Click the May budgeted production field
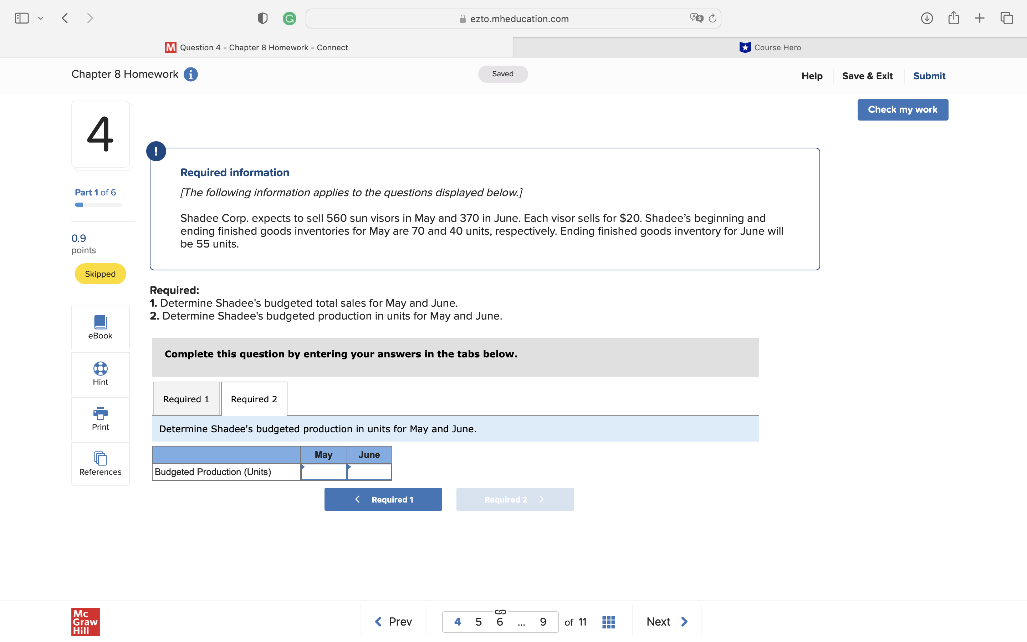Viewport: 1027px width, 642px height. click(x=323, y=472)
